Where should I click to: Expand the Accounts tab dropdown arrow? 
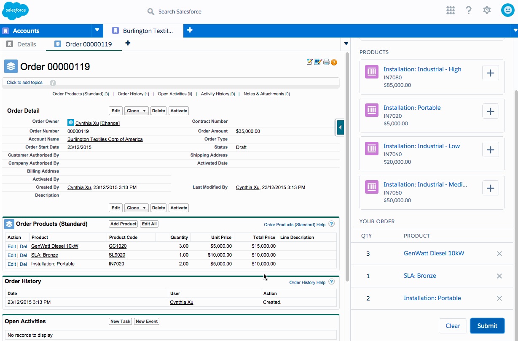pos(97,30)
